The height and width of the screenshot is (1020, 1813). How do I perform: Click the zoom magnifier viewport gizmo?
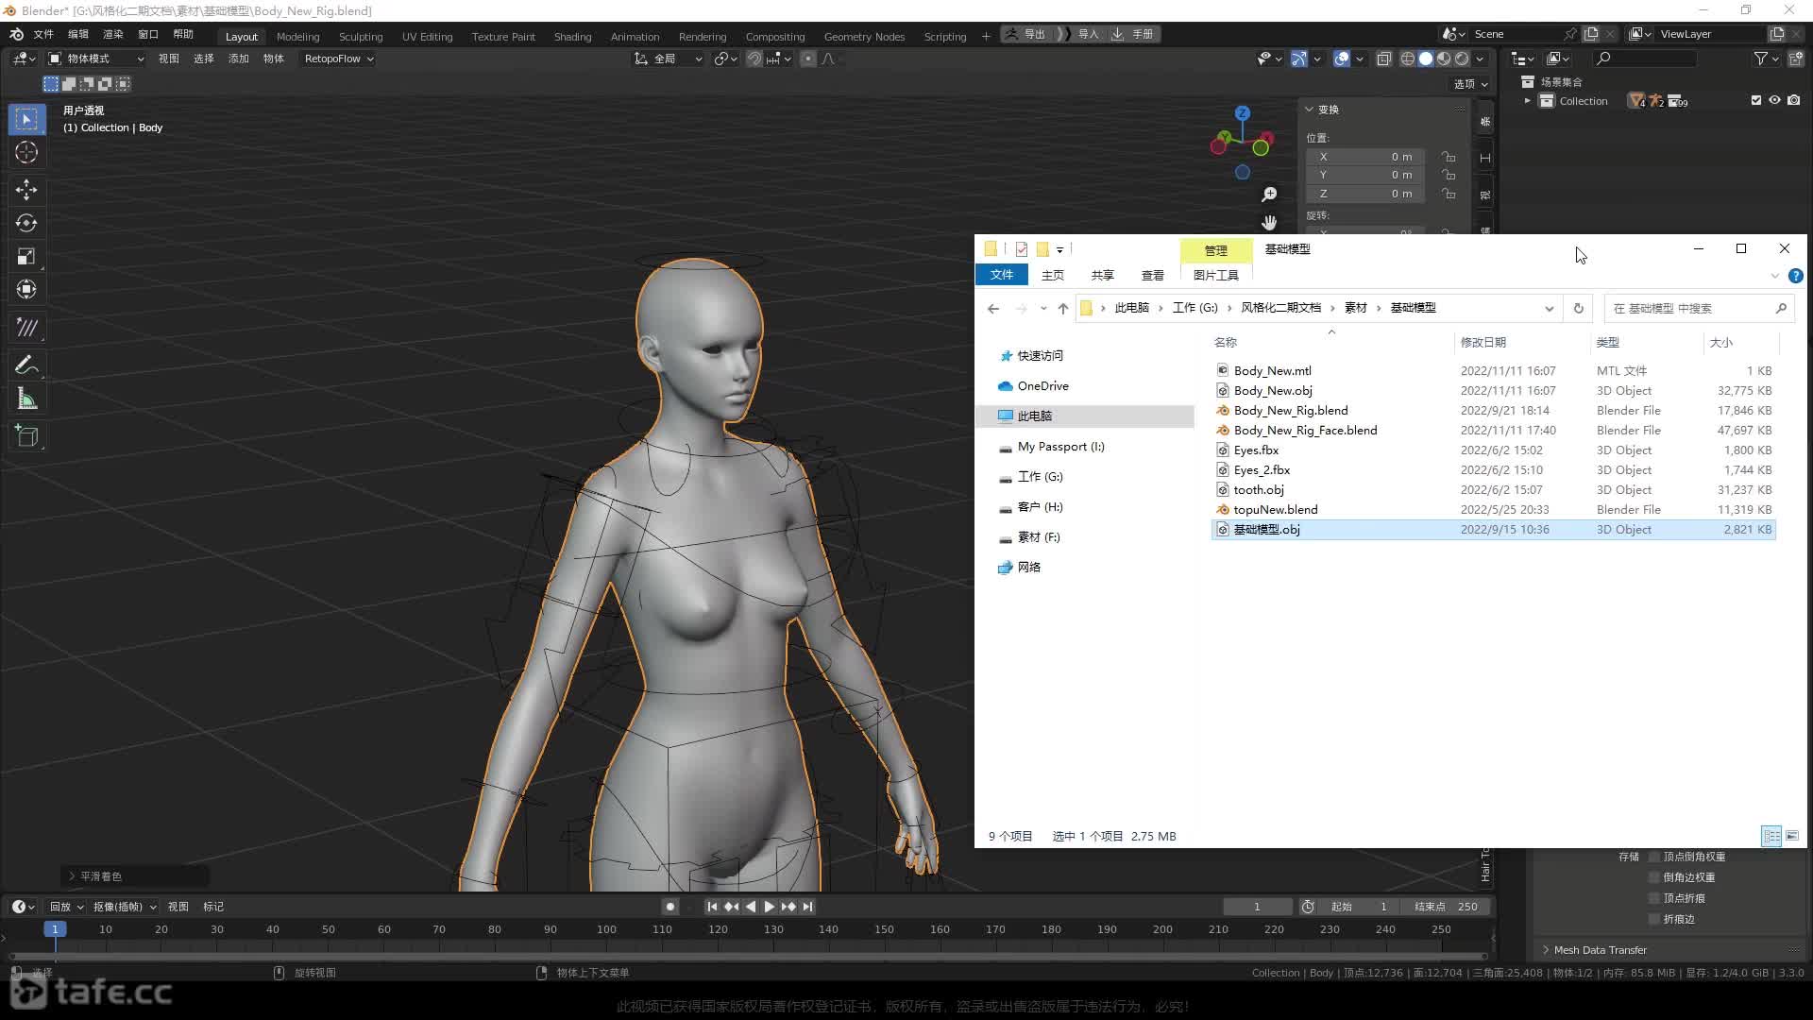point(1269,194)
